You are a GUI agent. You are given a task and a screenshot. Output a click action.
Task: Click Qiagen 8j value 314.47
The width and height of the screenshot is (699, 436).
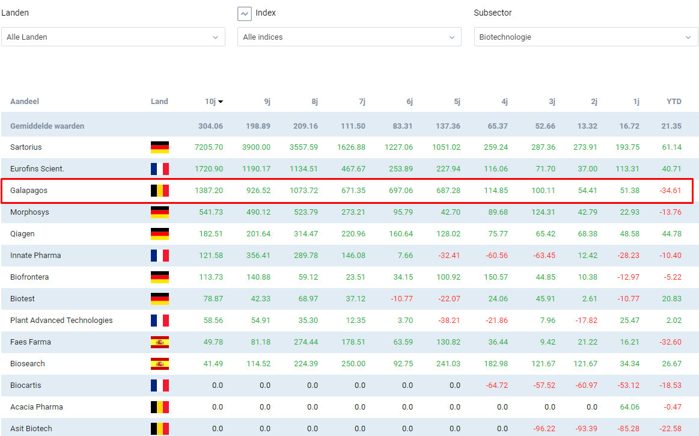point(306,234)
